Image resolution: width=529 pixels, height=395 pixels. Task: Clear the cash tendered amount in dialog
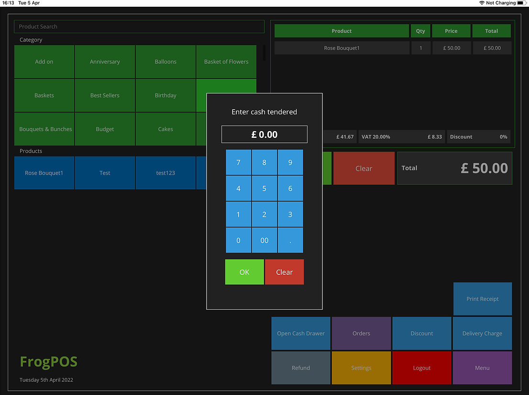(x=284, y=272)
